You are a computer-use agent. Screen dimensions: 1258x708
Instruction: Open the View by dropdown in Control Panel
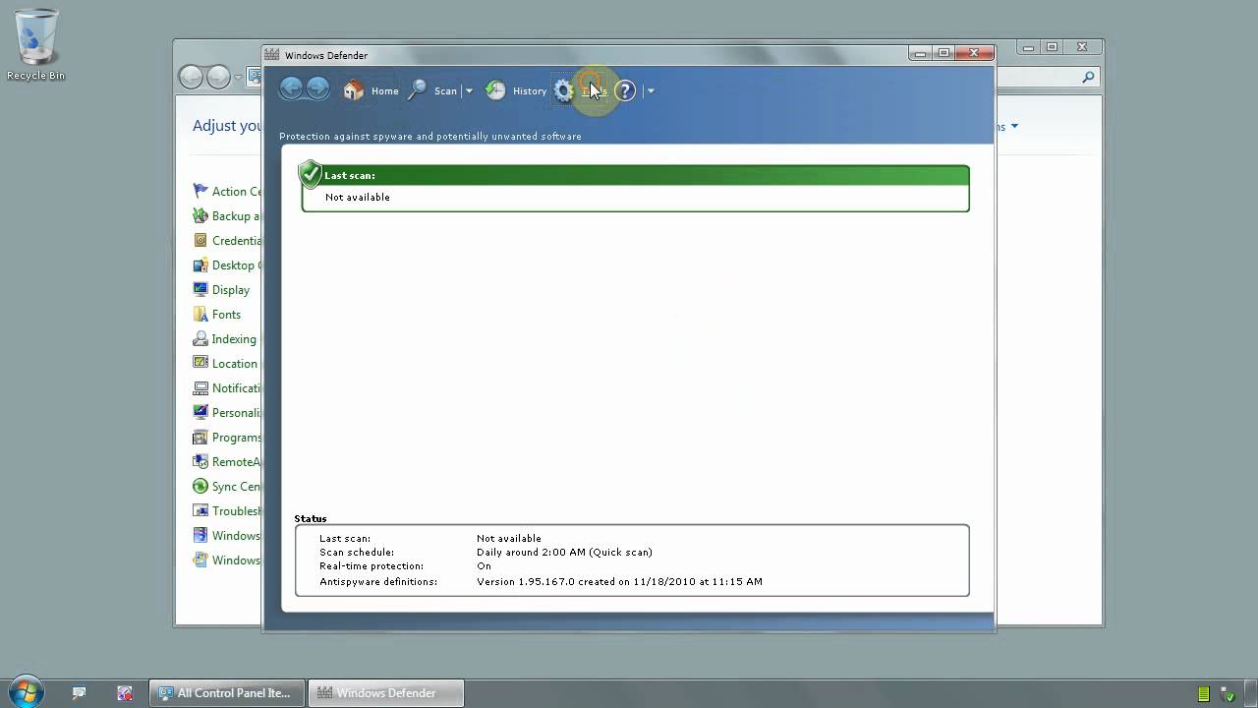tap(1014, 126)
